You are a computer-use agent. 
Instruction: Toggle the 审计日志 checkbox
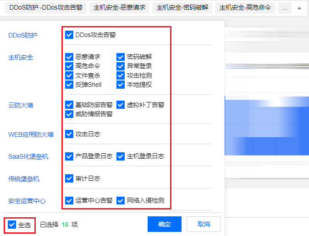click(x=69, y=178)
